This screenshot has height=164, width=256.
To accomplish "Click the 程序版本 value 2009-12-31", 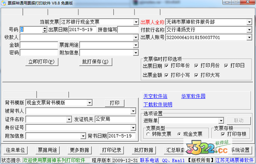I will (x=125, y=160).
